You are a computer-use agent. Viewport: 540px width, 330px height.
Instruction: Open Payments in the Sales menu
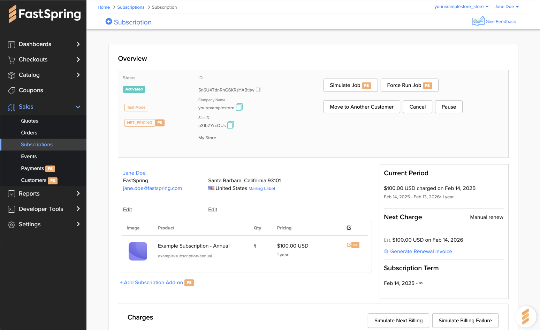[x=32, y=168]
